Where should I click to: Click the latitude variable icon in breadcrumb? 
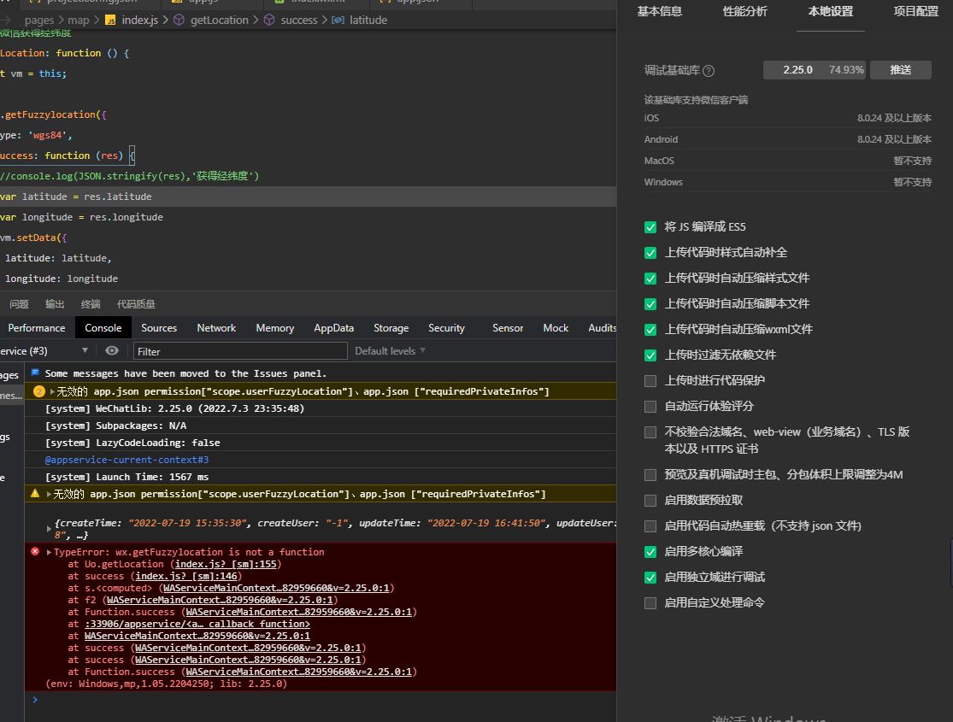click(338, 20)
